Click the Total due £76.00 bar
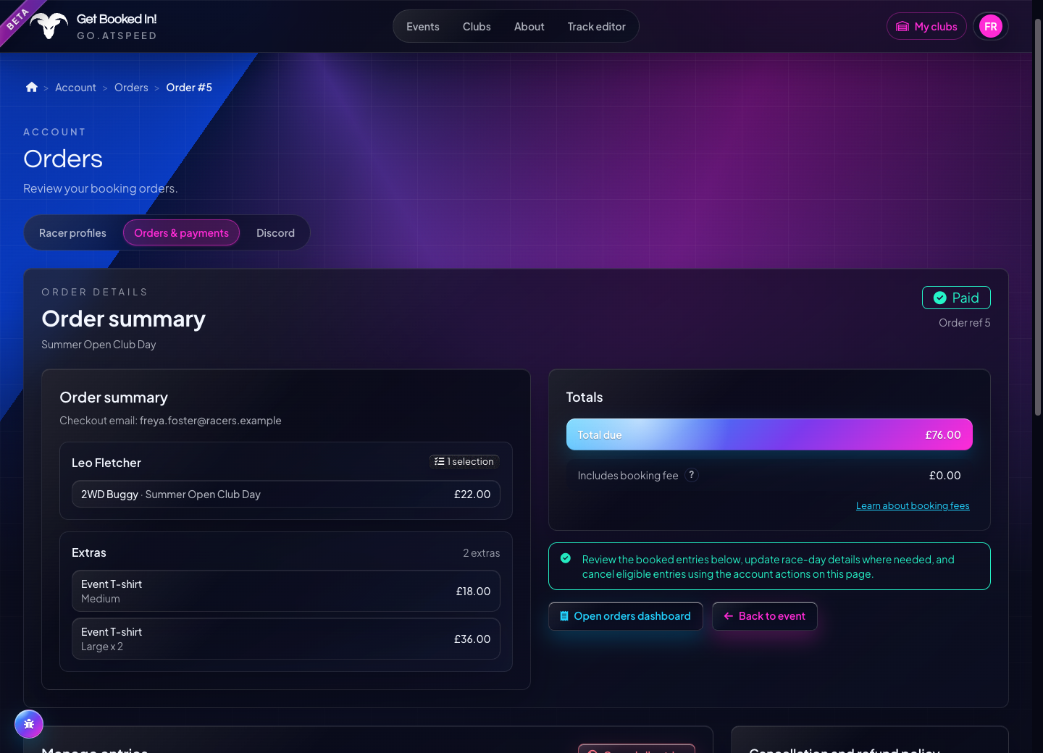Screen dimensions: 1043x753 769,434
